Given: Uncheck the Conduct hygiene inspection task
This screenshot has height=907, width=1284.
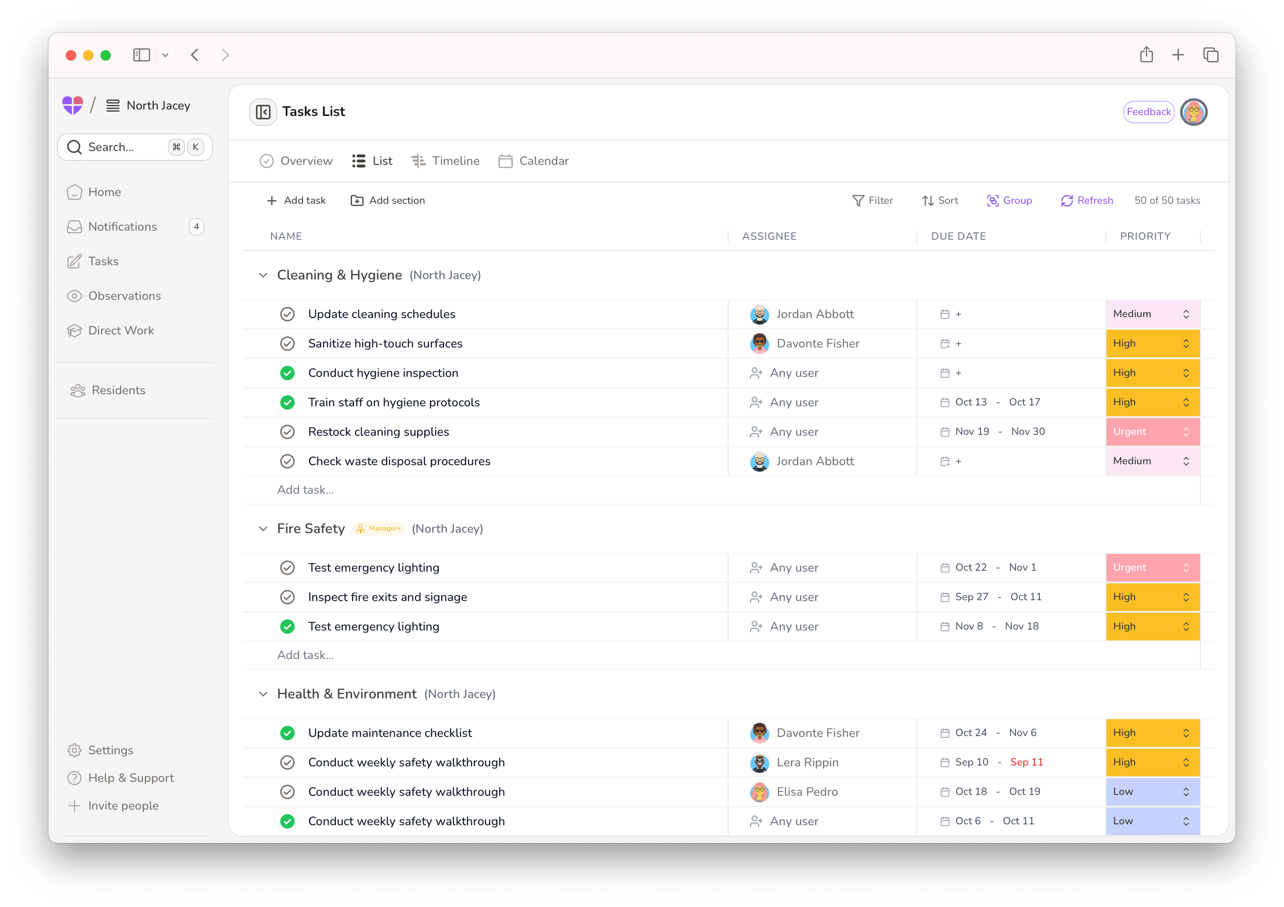Looking at the screenshot, I should click(287, 373).
